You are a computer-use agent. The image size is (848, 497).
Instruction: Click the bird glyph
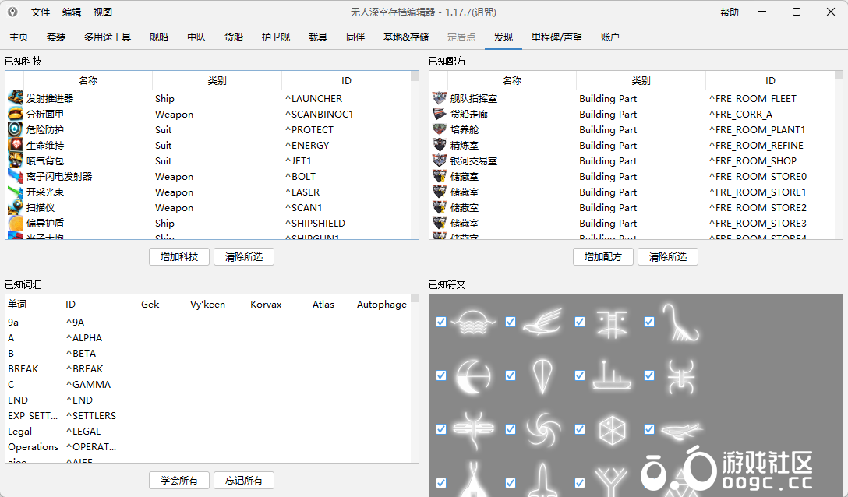pyautogui.click(x=543, y=323)
